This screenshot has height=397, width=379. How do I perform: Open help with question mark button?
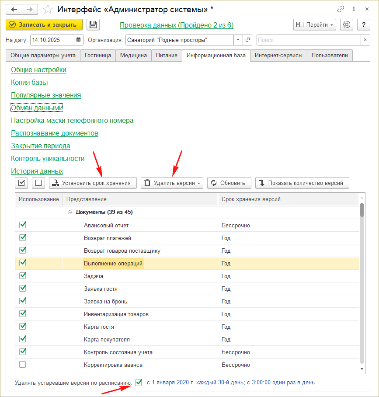[364, 25]
